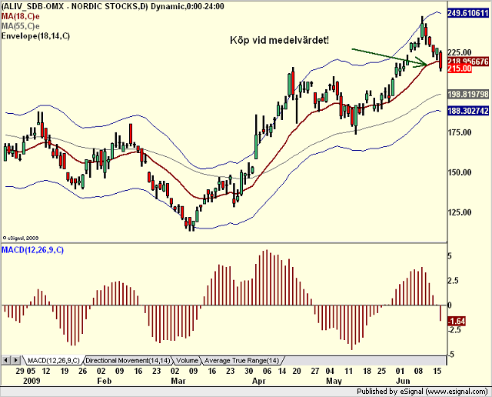Click the lower envelope value 188.302742
Viewport: 492px width, 397px height.
coord(468,111)
